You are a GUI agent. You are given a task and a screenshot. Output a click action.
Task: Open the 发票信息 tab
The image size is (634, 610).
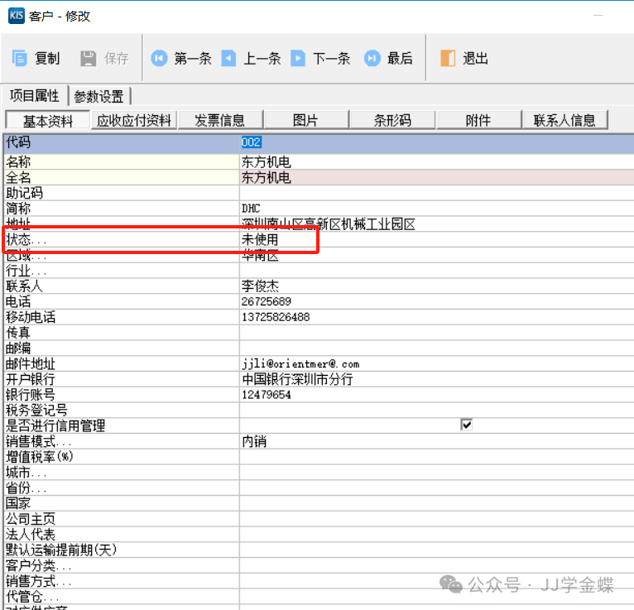[x=220, y=121]
